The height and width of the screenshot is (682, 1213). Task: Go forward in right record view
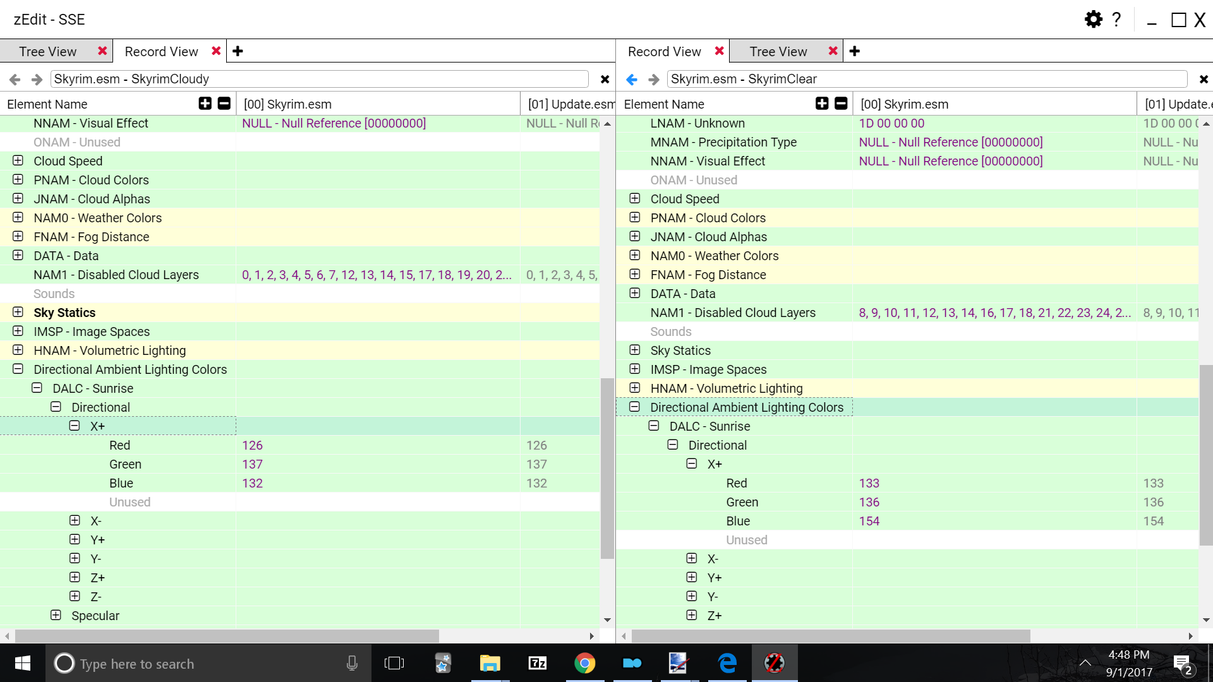654,79
